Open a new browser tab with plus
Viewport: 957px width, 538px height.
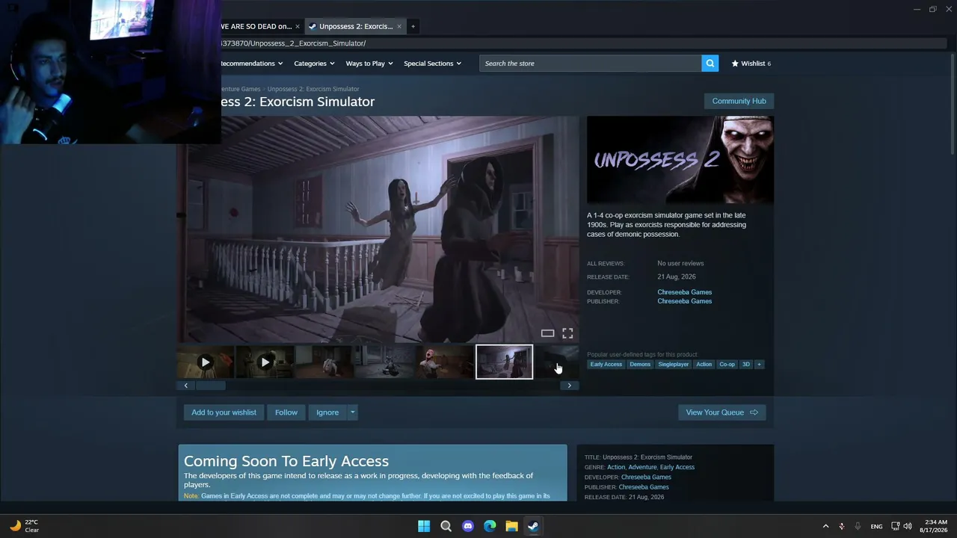[413, 26]
